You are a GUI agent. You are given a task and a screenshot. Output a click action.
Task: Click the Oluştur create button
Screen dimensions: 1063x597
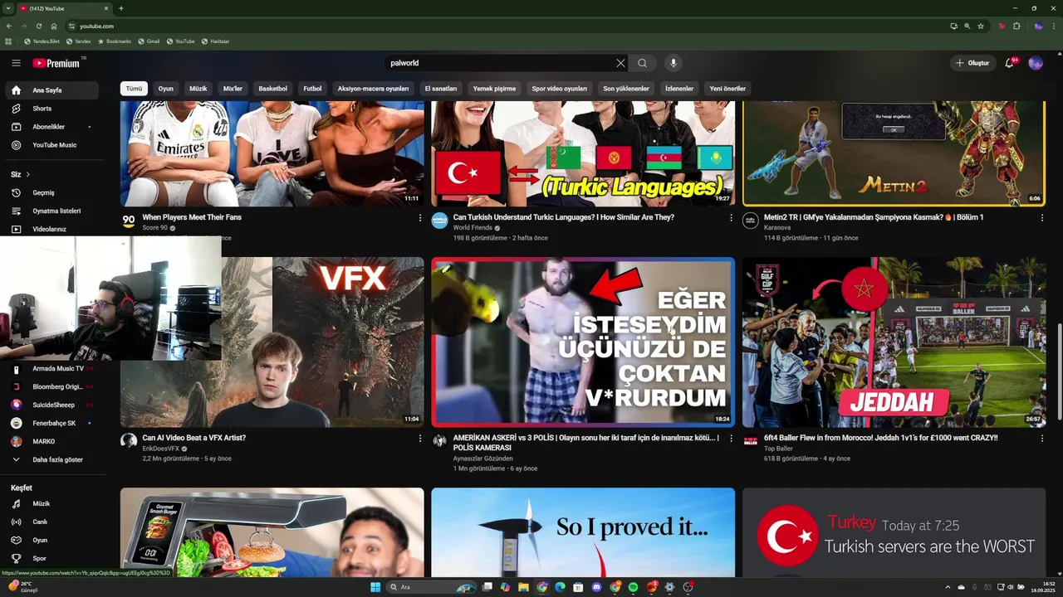pos(972,63)
